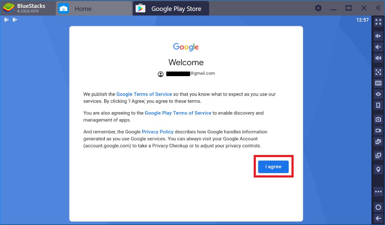This screenshot has height=225, width=385.
Task: Expand more options three-dots icon
Action: click(x=378, y=192)
